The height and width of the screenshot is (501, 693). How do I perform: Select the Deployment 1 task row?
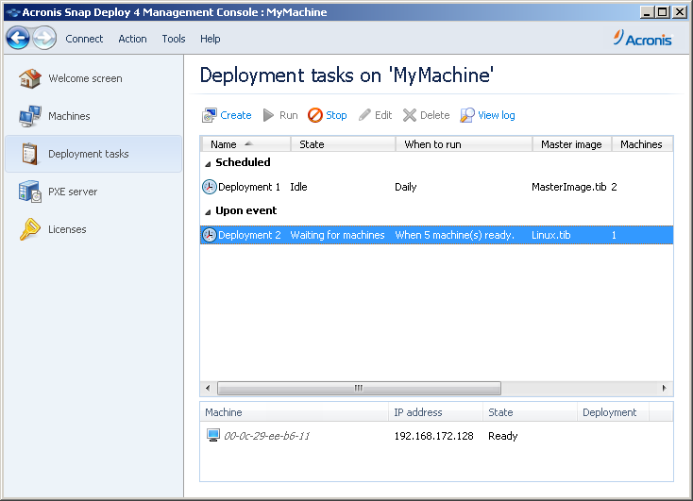436,187
